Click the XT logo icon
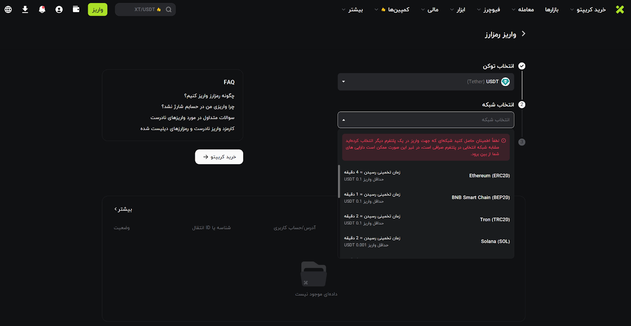This screenshot has height=326, width=631. click(620, 9)
